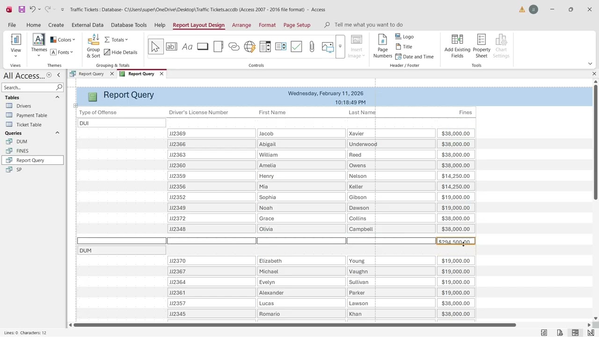This screenshot has width=599, height=337.
Task: Pick the Combo Box control
Action: (x=281, y=47)
